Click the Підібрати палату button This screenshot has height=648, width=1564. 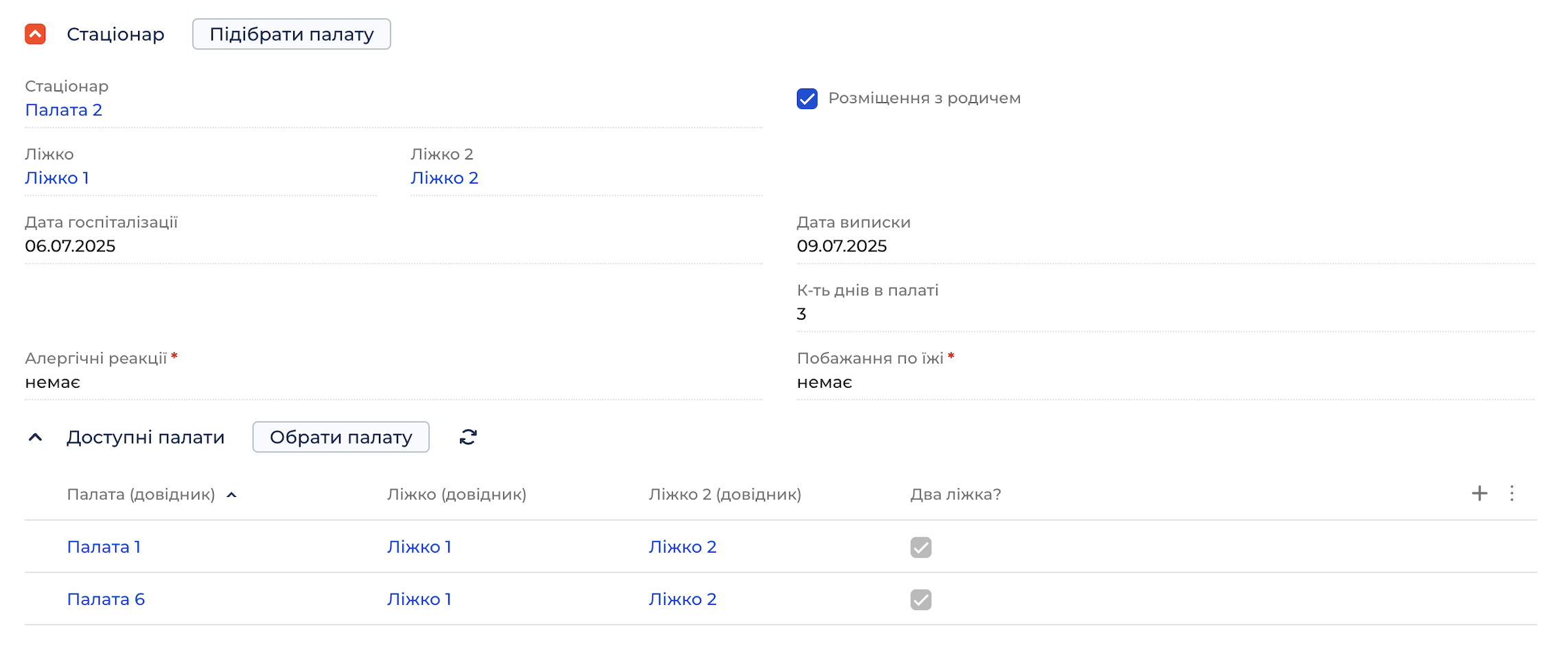pyautogui.click(x=292, y=34)
